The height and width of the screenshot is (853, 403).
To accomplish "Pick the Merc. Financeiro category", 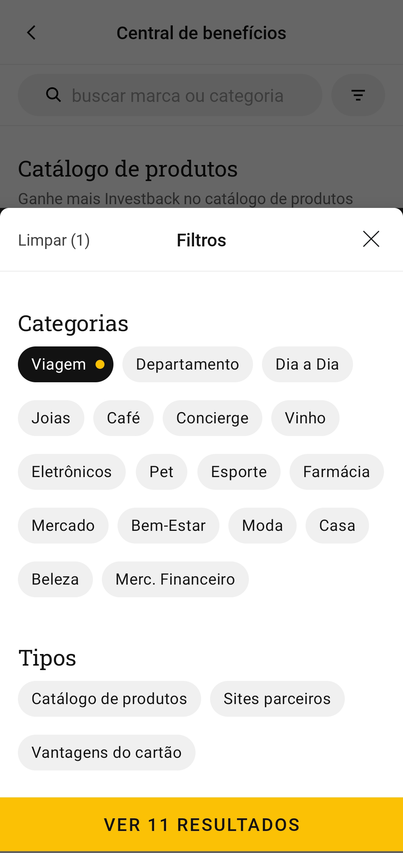I will [175, 579].
